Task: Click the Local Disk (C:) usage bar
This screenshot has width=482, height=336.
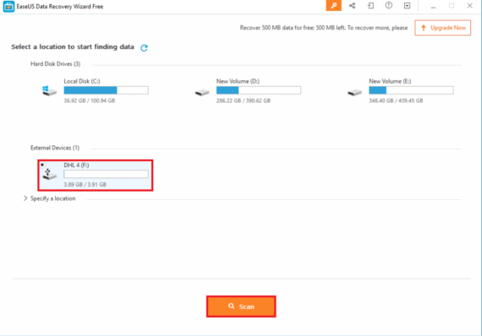Action: coord(106,90)
